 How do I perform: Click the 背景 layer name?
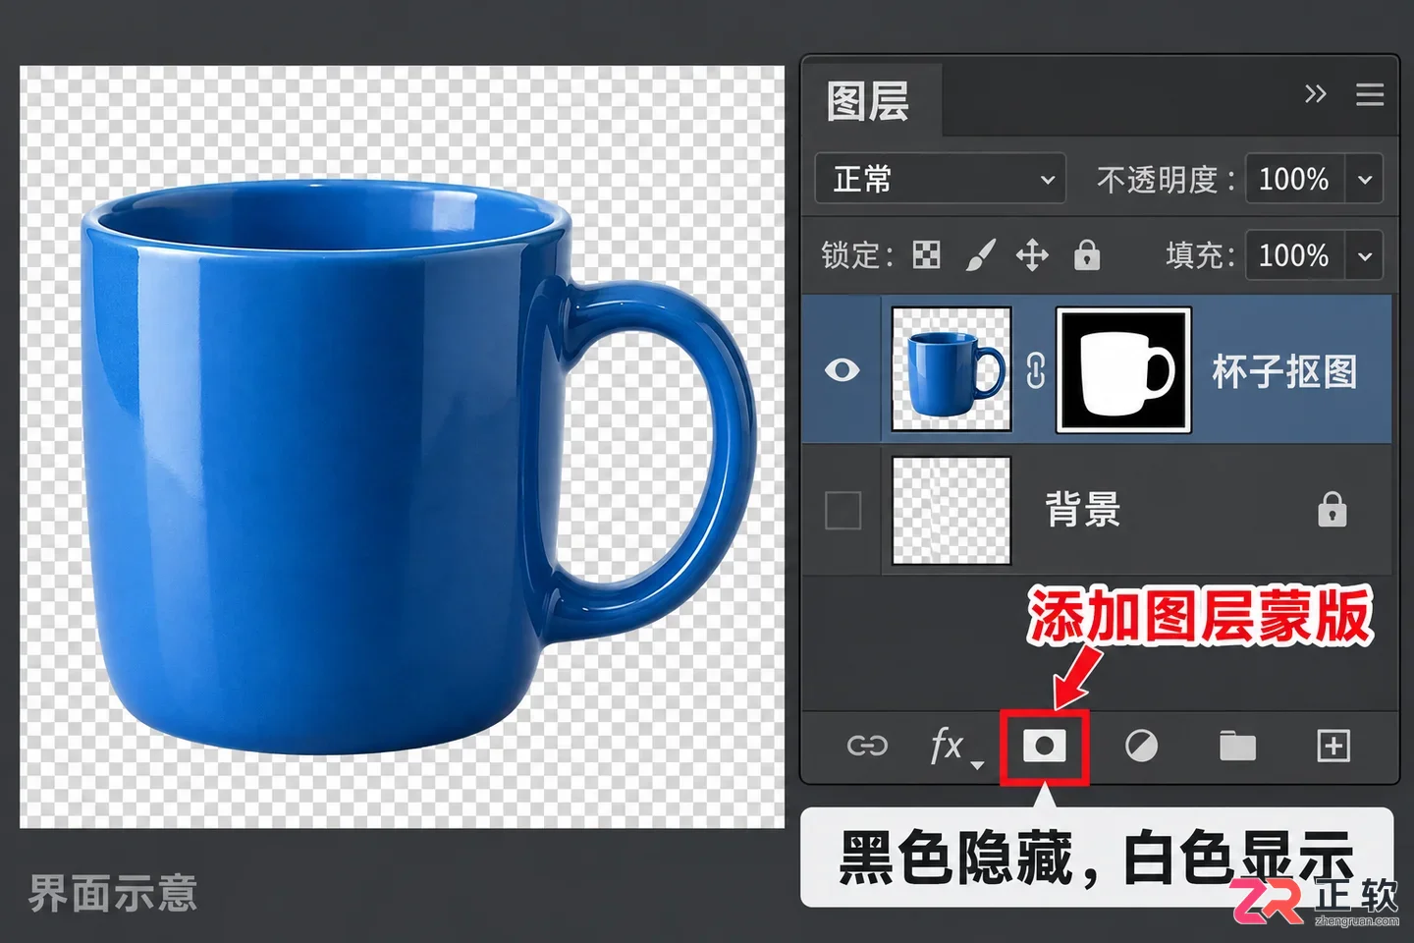(x=1082, y=511)
